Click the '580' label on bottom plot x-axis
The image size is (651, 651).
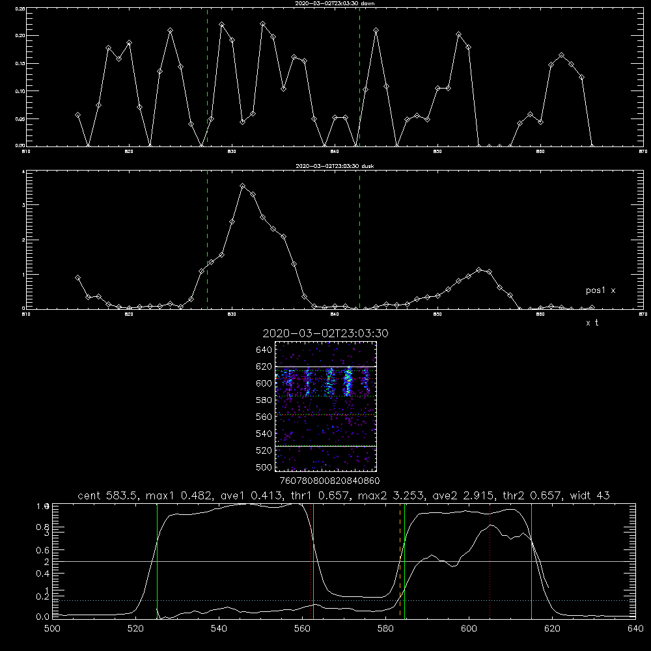[x=385, y=629]
